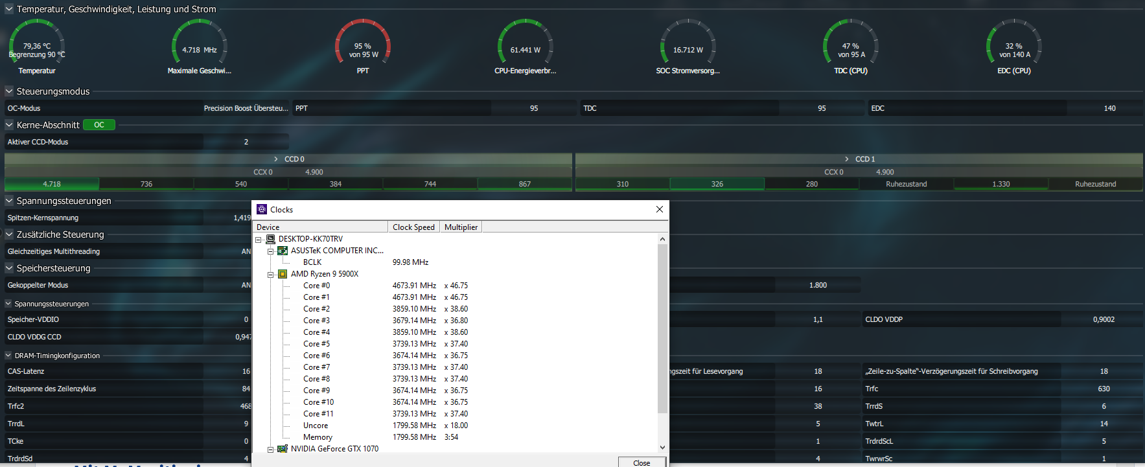This screenshot has width=1145, height=467.
Task: Collapse the AMD Ryzen 9 5900X node
Action: click(x=271, y=275)
